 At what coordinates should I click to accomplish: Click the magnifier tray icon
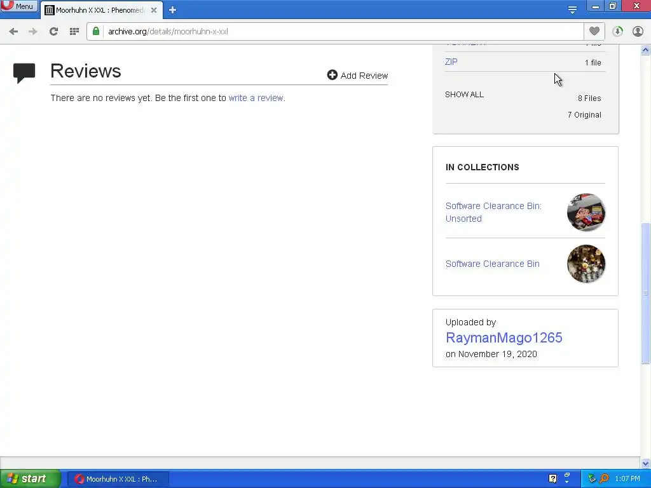[x=604, y=478]
